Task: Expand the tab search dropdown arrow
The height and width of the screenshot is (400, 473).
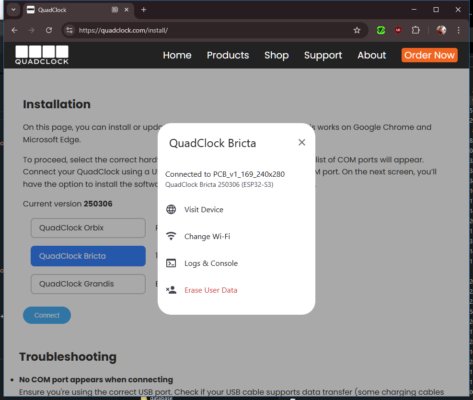Action: tap(13, 10)
